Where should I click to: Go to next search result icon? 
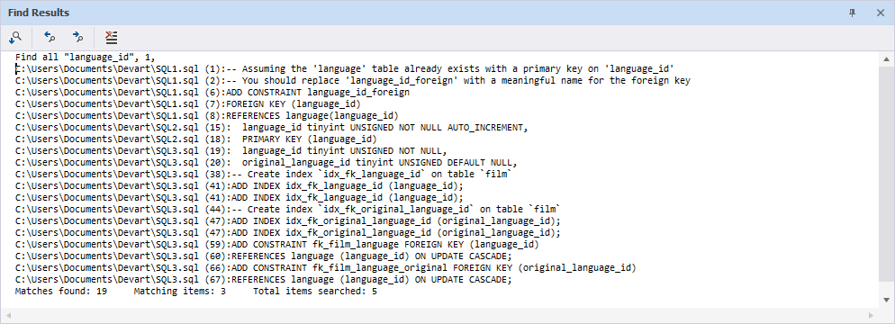78,38
